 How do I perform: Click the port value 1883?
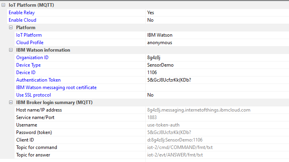tap(152, 117)
